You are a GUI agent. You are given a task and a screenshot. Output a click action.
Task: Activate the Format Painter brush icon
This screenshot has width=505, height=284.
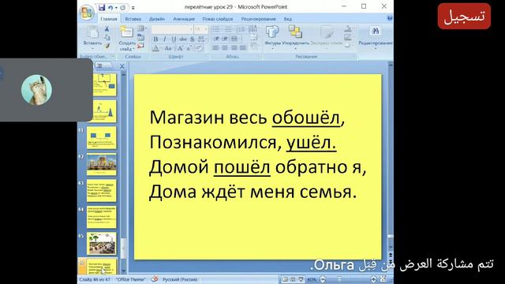pos(107,46)
